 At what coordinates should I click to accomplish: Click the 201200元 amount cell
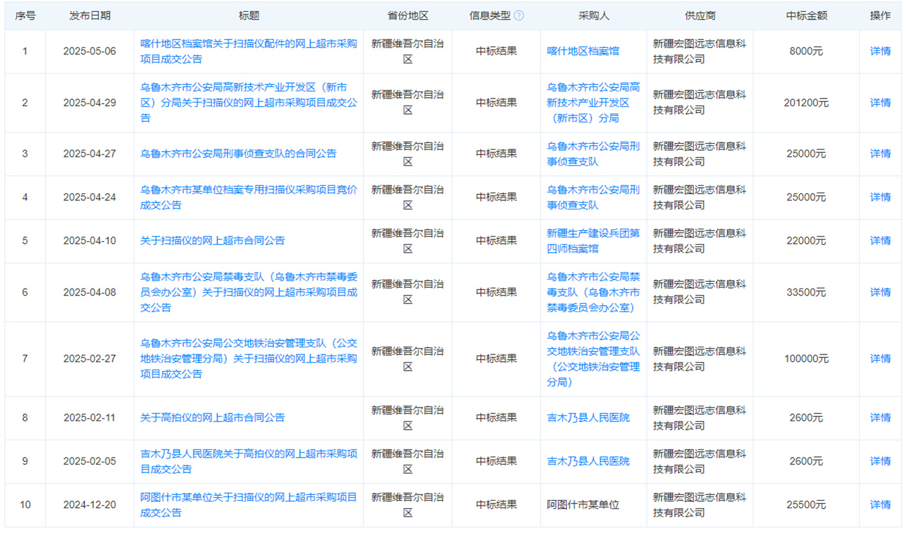pyautogui.click(x=806, y=102)
